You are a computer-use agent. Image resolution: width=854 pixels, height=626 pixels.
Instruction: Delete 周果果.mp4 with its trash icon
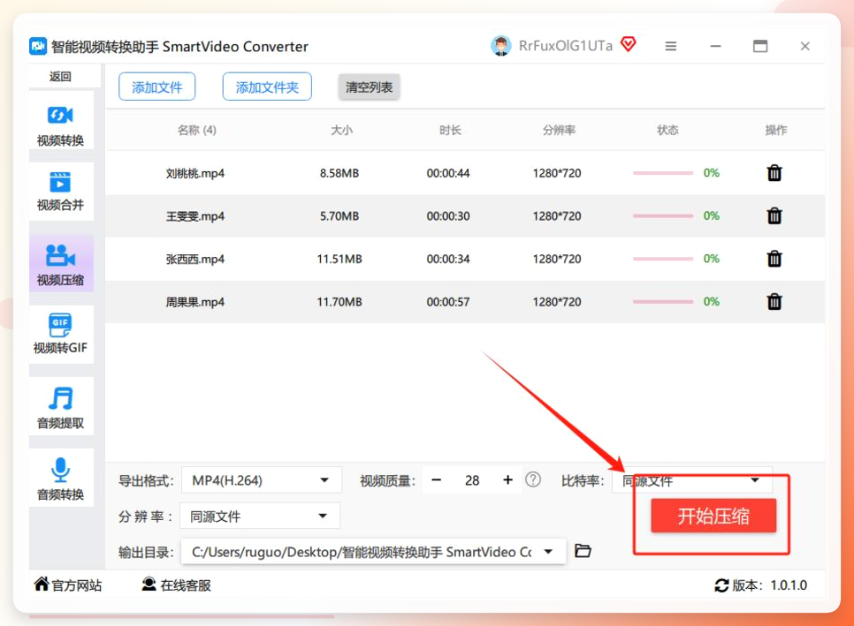click(774, 301)
